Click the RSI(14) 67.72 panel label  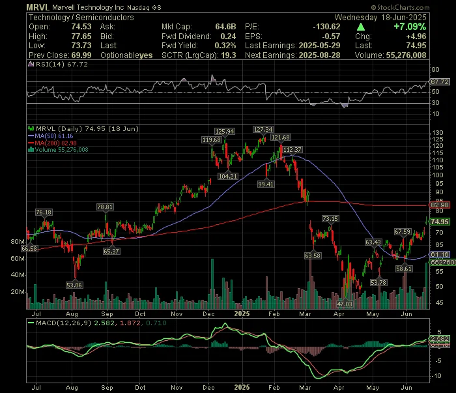[62, 64]
